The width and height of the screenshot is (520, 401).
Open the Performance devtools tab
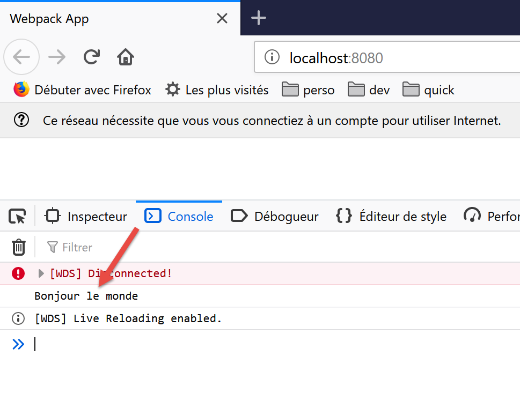492,217
